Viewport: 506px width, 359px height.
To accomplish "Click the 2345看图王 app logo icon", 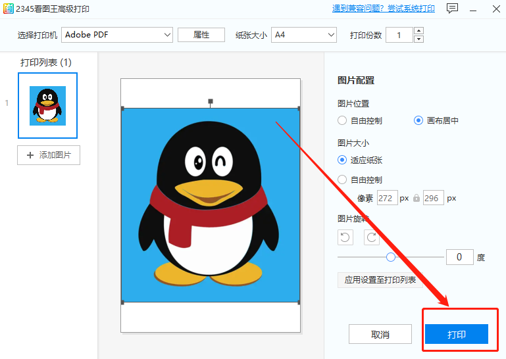I will (8, 9).
